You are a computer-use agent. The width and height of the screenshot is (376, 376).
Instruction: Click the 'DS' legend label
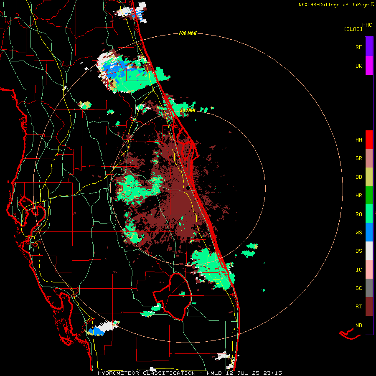click(358, 251)
